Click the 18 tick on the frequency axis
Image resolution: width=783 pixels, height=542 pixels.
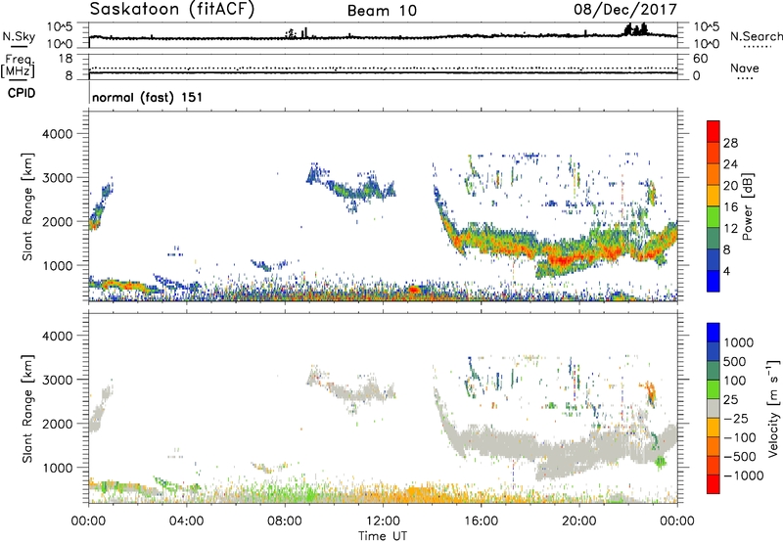(66, 58)
